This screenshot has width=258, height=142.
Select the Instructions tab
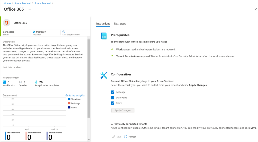tap(103, 24)
